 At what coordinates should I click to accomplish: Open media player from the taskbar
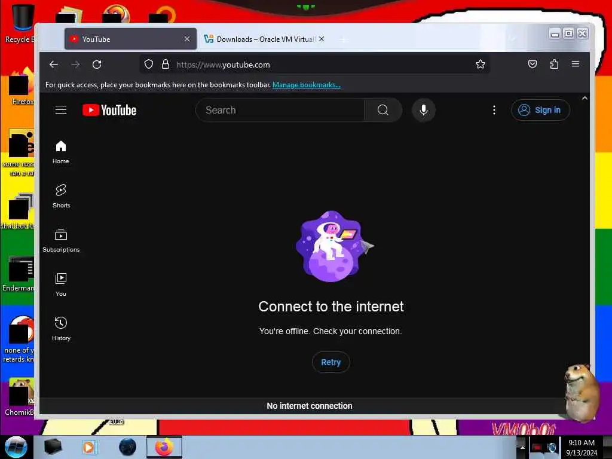tap(89, 447)
